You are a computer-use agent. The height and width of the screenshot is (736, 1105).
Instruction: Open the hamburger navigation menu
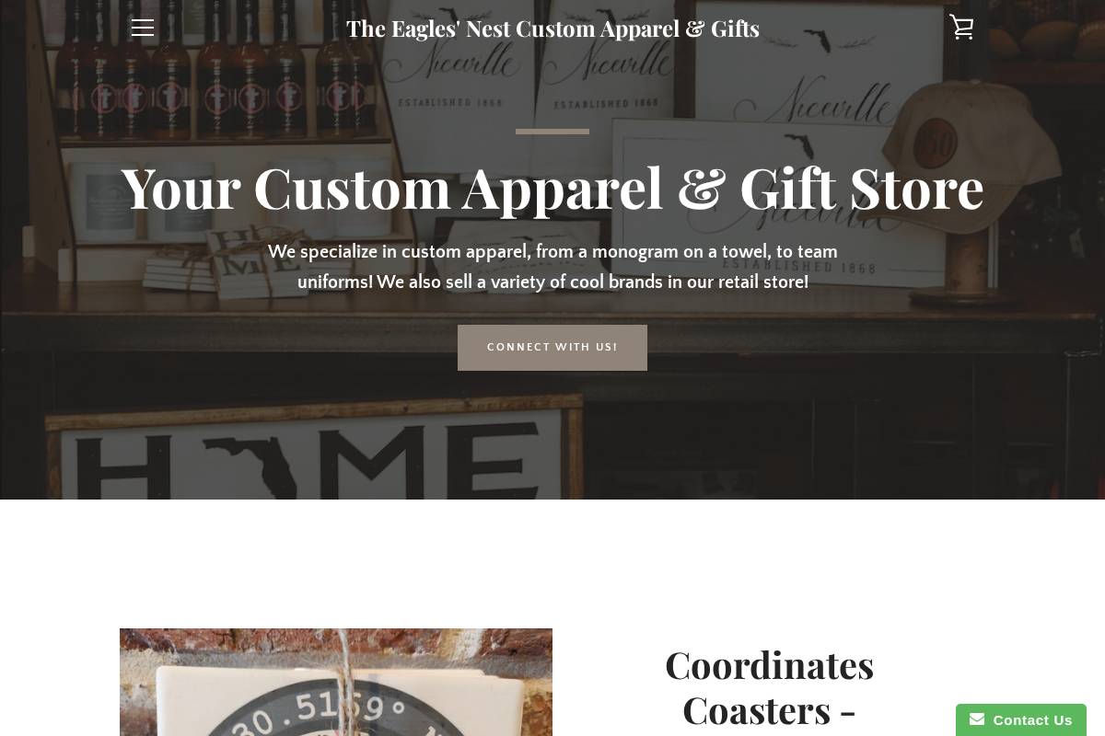[x=143, y=28]
